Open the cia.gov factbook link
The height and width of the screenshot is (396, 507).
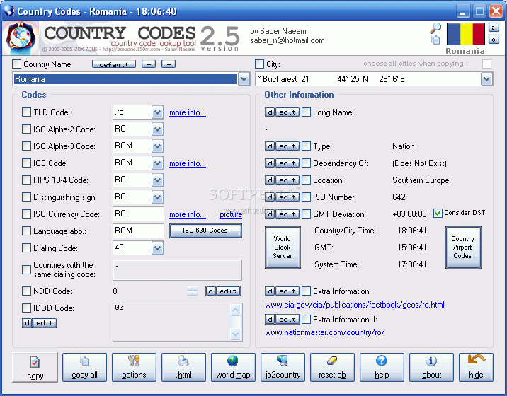coord(354,305)
